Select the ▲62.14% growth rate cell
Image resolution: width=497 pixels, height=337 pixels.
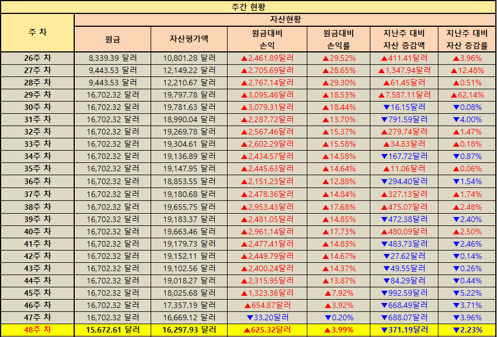(x=467, y=95)
